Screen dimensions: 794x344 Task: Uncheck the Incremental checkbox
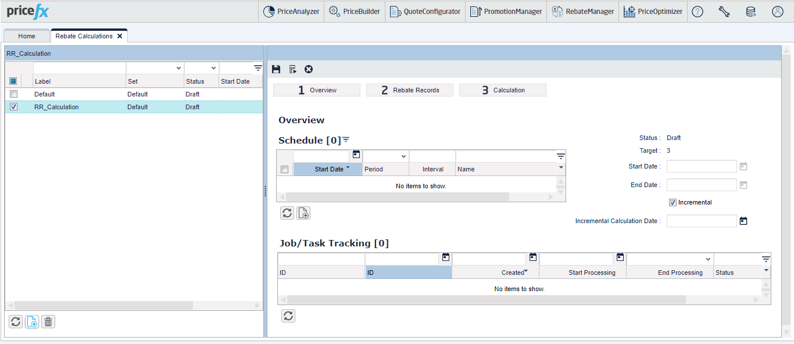pyautogui.click(x=673, y=203)
